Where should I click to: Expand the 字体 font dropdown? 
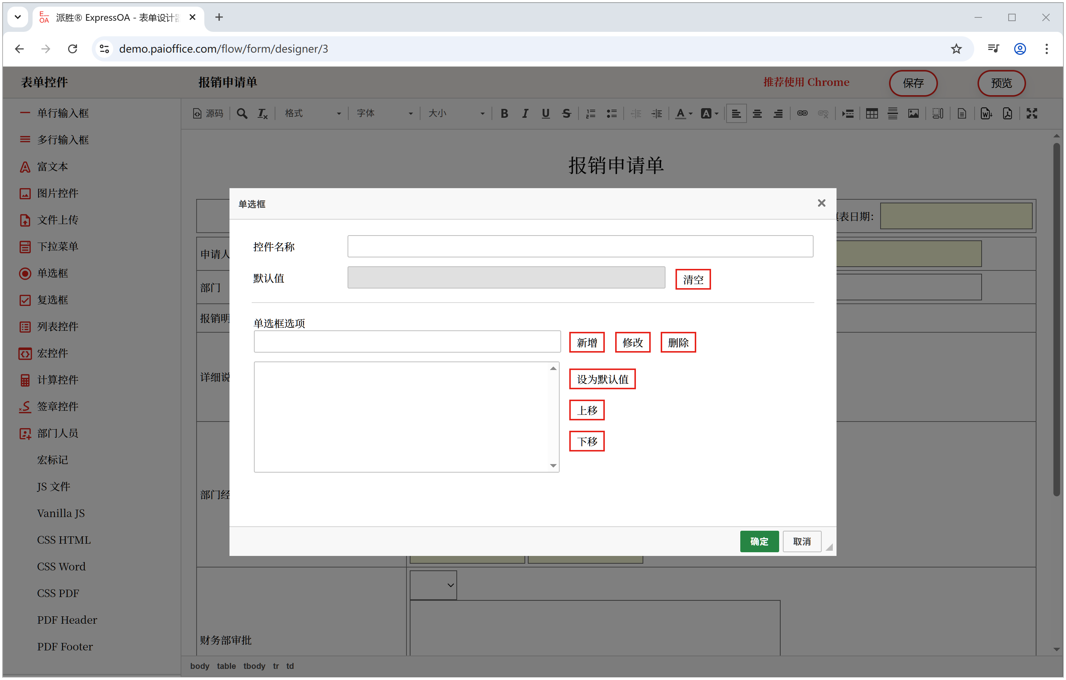384,114
